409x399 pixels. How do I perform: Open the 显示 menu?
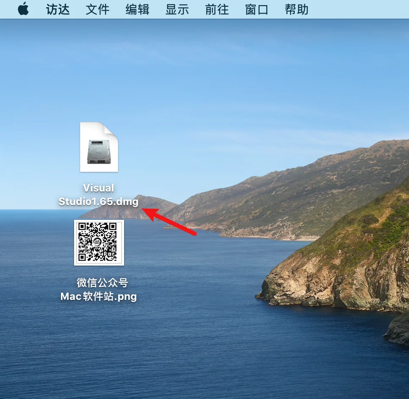(x=177, y=10)
